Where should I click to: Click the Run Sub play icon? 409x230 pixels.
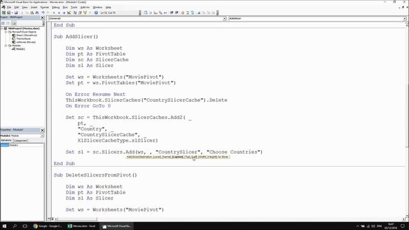pos(54,13)
